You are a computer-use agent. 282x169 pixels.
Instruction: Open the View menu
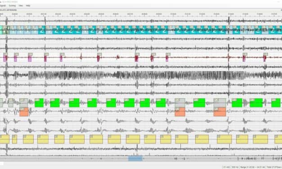point(21,5)
